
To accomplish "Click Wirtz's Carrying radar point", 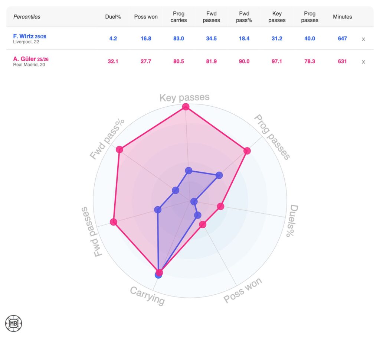I will tap(158, 275).
